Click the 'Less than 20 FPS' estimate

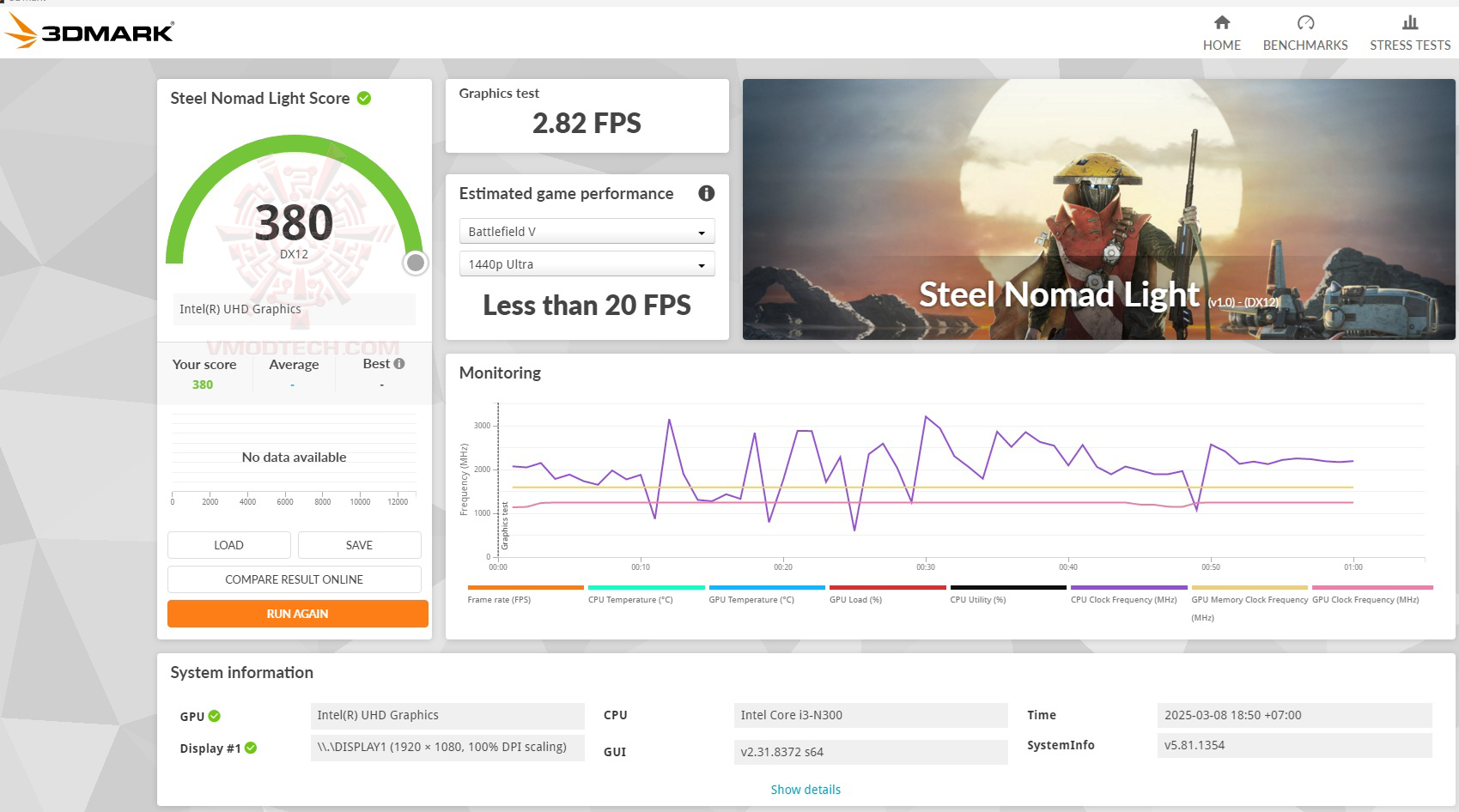pos(587,306)
